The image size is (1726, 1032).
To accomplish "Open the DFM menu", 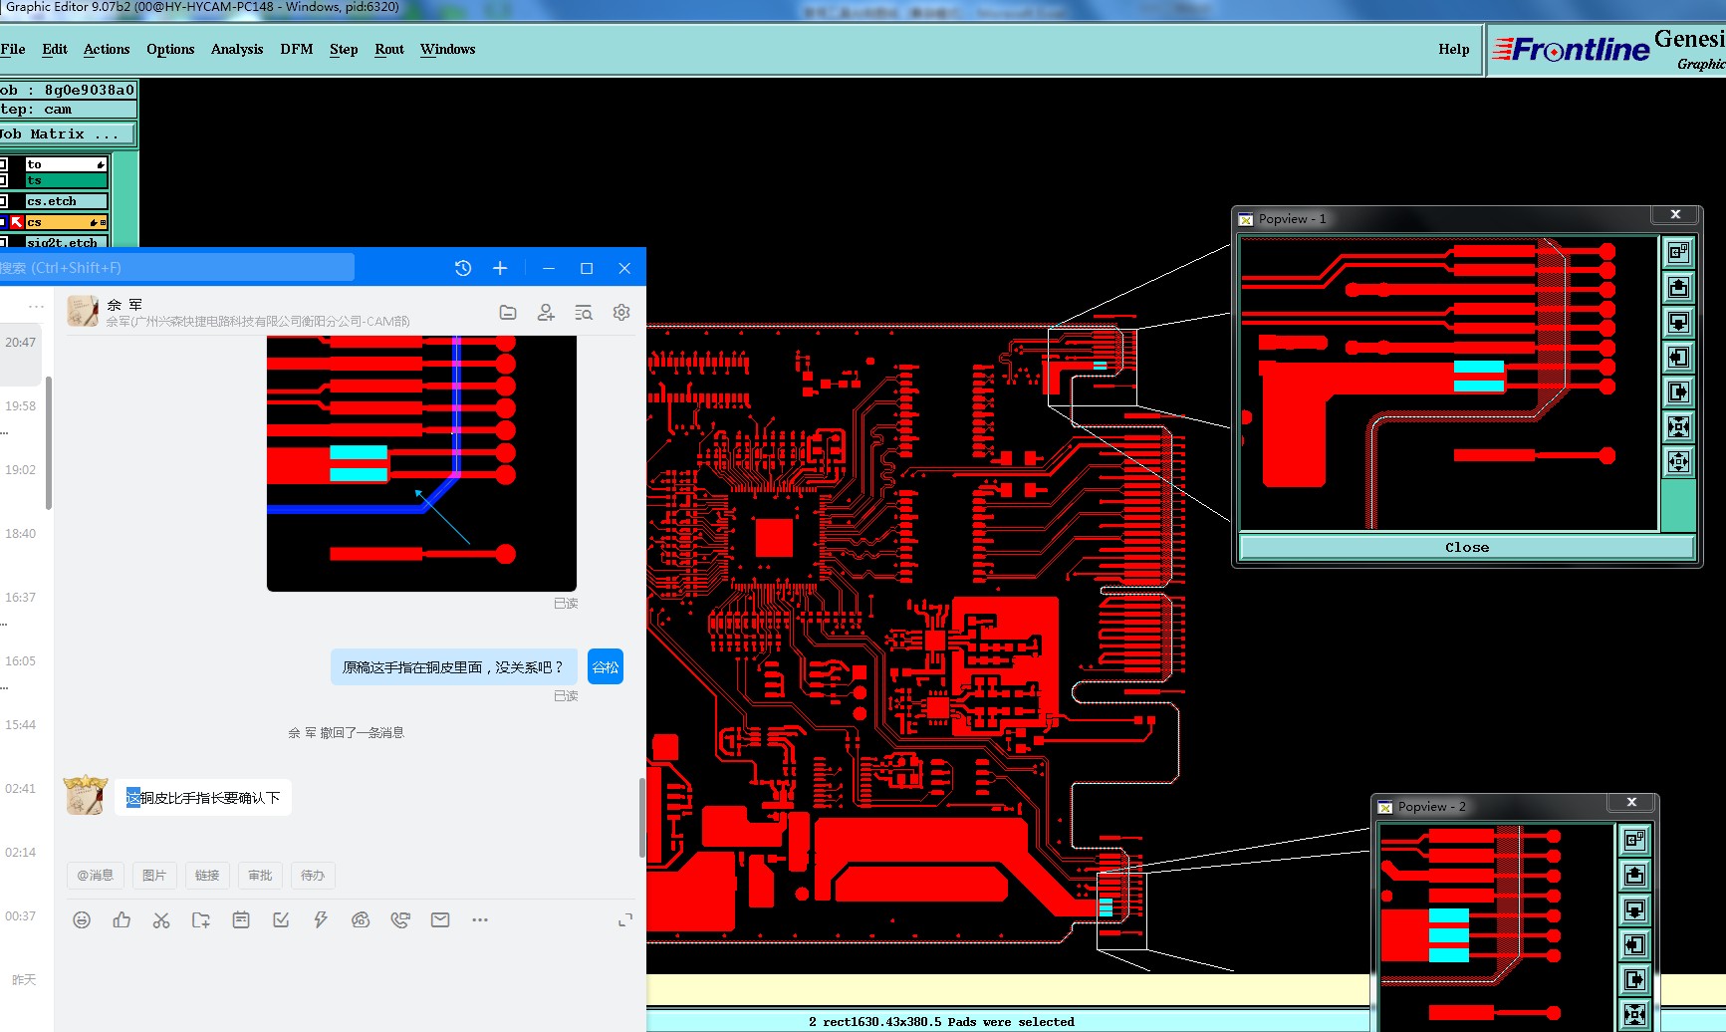I will point(296,49).
